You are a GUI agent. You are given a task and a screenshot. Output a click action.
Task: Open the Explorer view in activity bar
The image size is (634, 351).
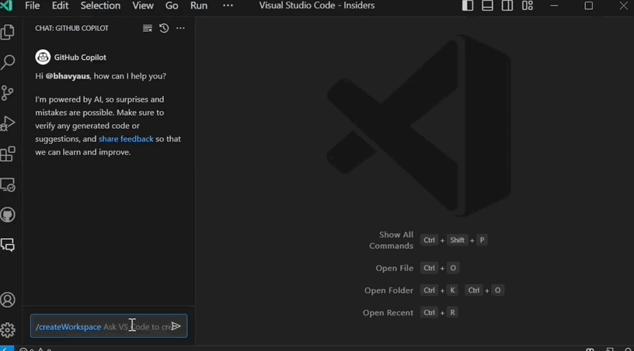pos(8,32)
